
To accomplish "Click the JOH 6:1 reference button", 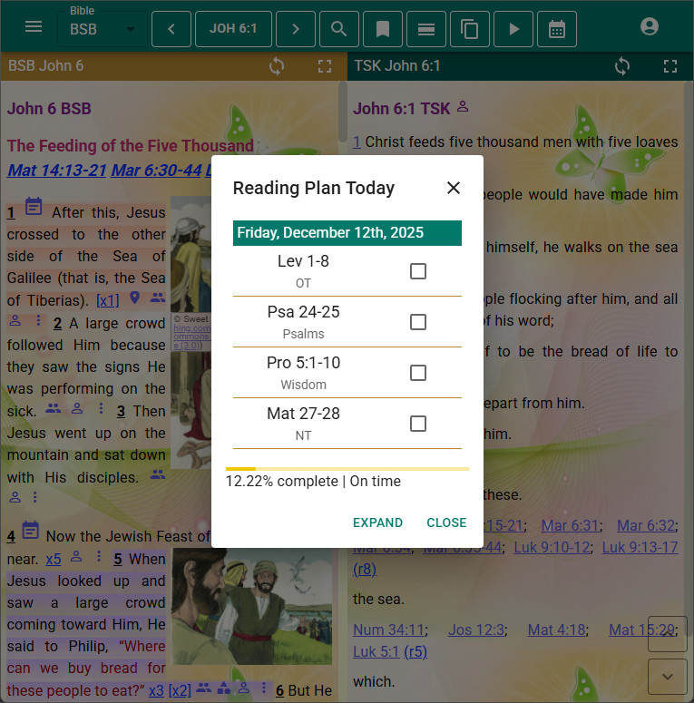I will click(233, 29).
